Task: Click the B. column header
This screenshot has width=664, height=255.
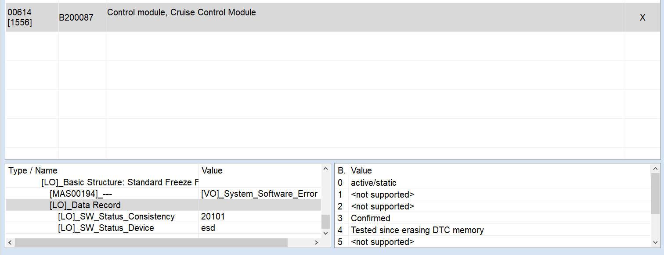Action: pos(338,170)
